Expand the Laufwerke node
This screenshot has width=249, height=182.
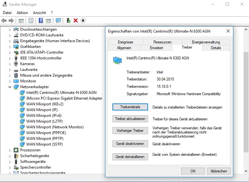(10, 70)
